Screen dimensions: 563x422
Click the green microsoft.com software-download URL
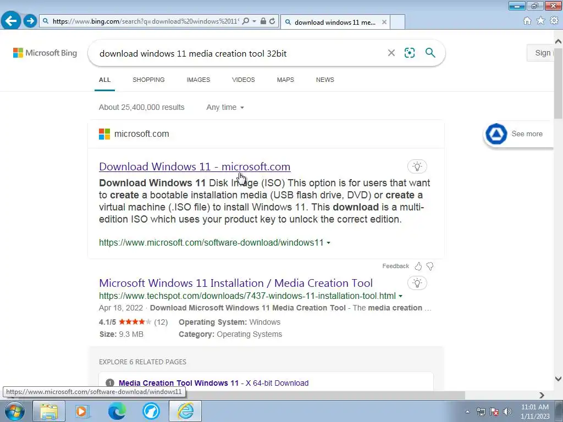[x=211, y=242]
